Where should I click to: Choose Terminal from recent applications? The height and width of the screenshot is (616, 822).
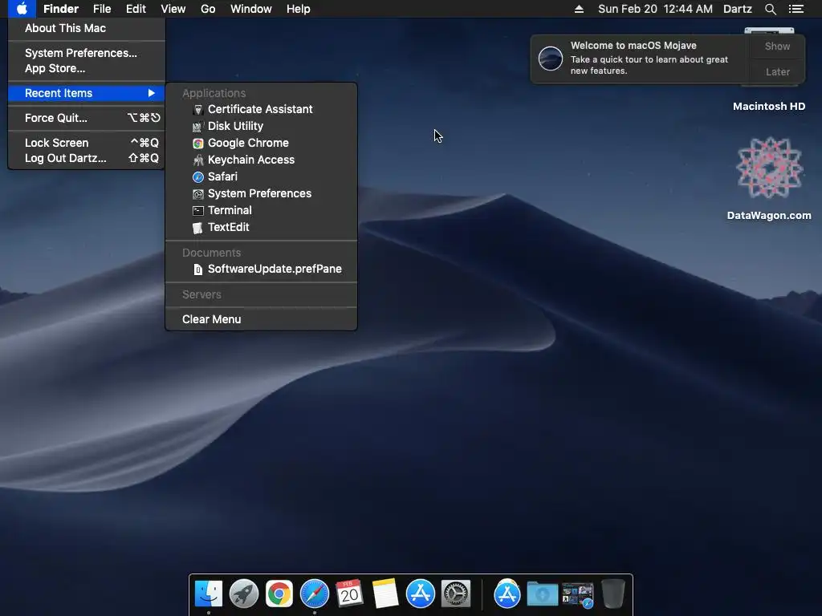point(261,210)
